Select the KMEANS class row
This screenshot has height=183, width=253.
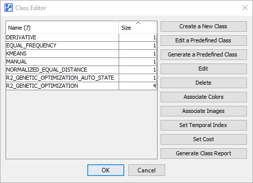tap(81, 53)
